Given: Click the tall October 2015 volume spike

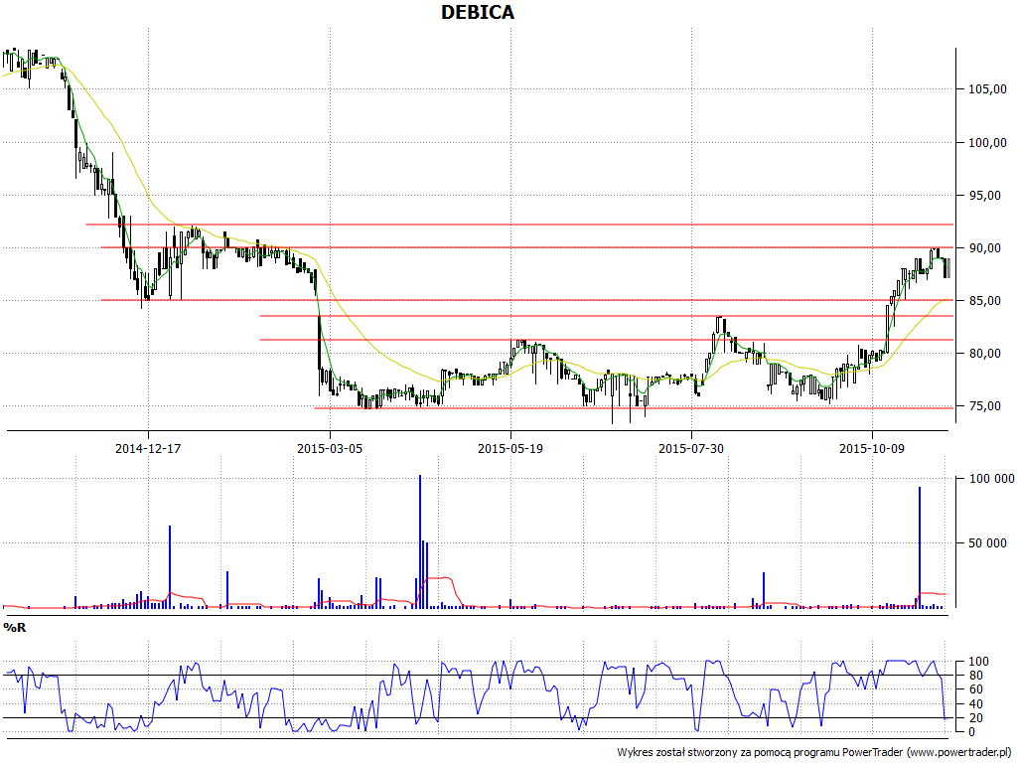Looking at the screenshot, I should coord(919,547).
